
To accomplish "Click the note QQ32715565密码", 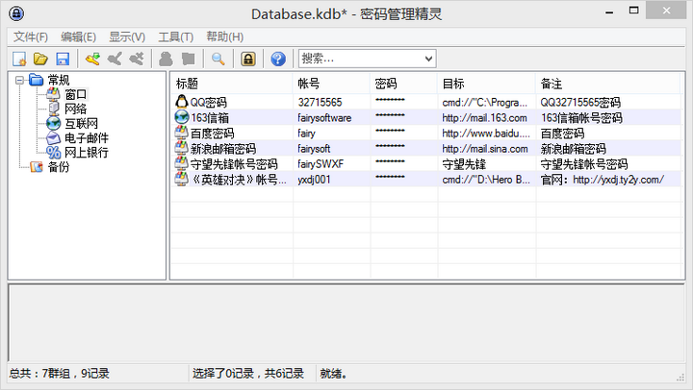I will click(580, 103).
